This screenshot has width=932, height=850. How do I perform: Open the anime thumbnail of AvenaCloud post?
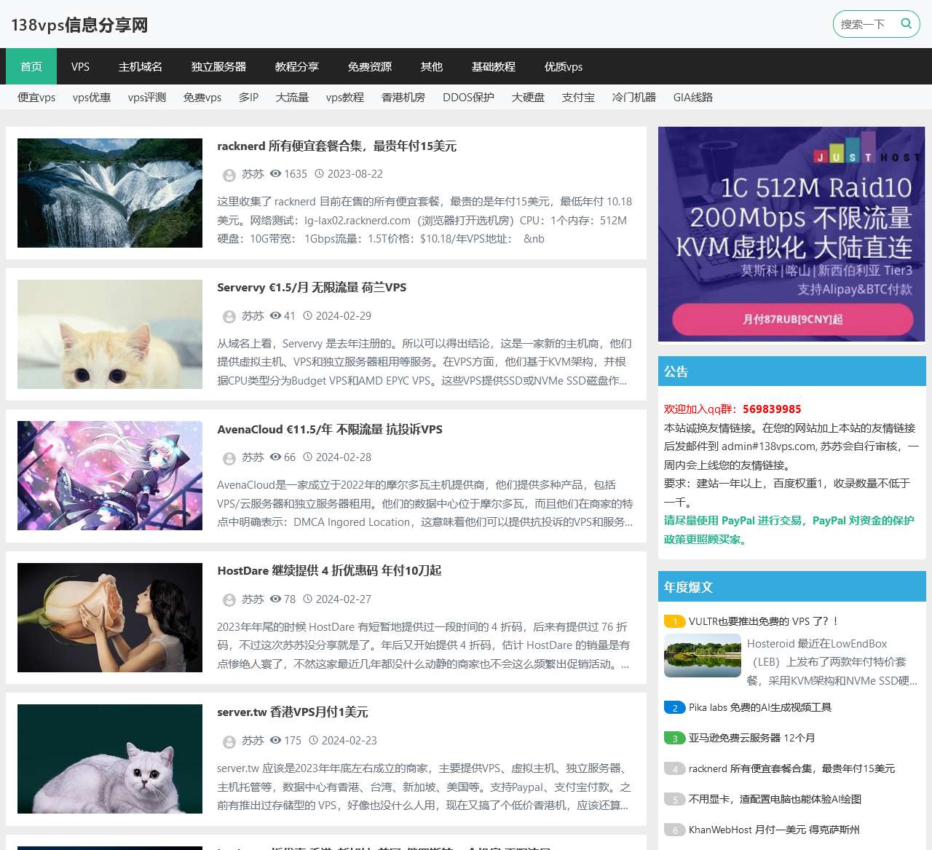coord(110,476)
